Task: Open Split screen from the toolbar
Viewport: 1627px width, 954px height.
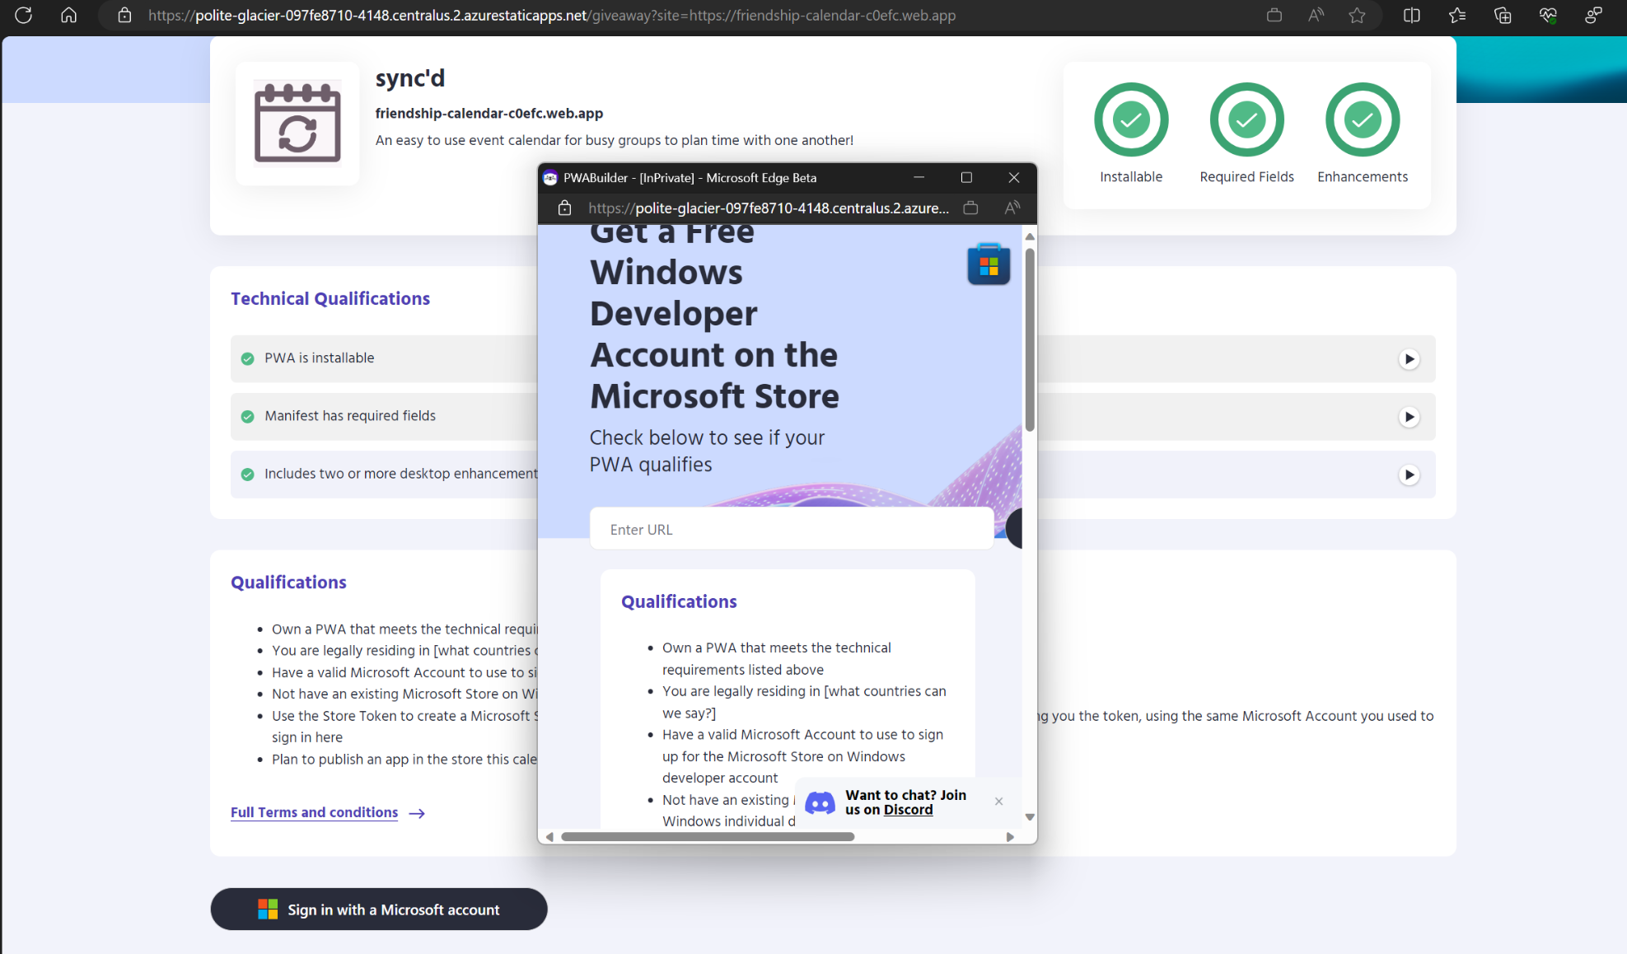Action: (x=1411, y=15)
